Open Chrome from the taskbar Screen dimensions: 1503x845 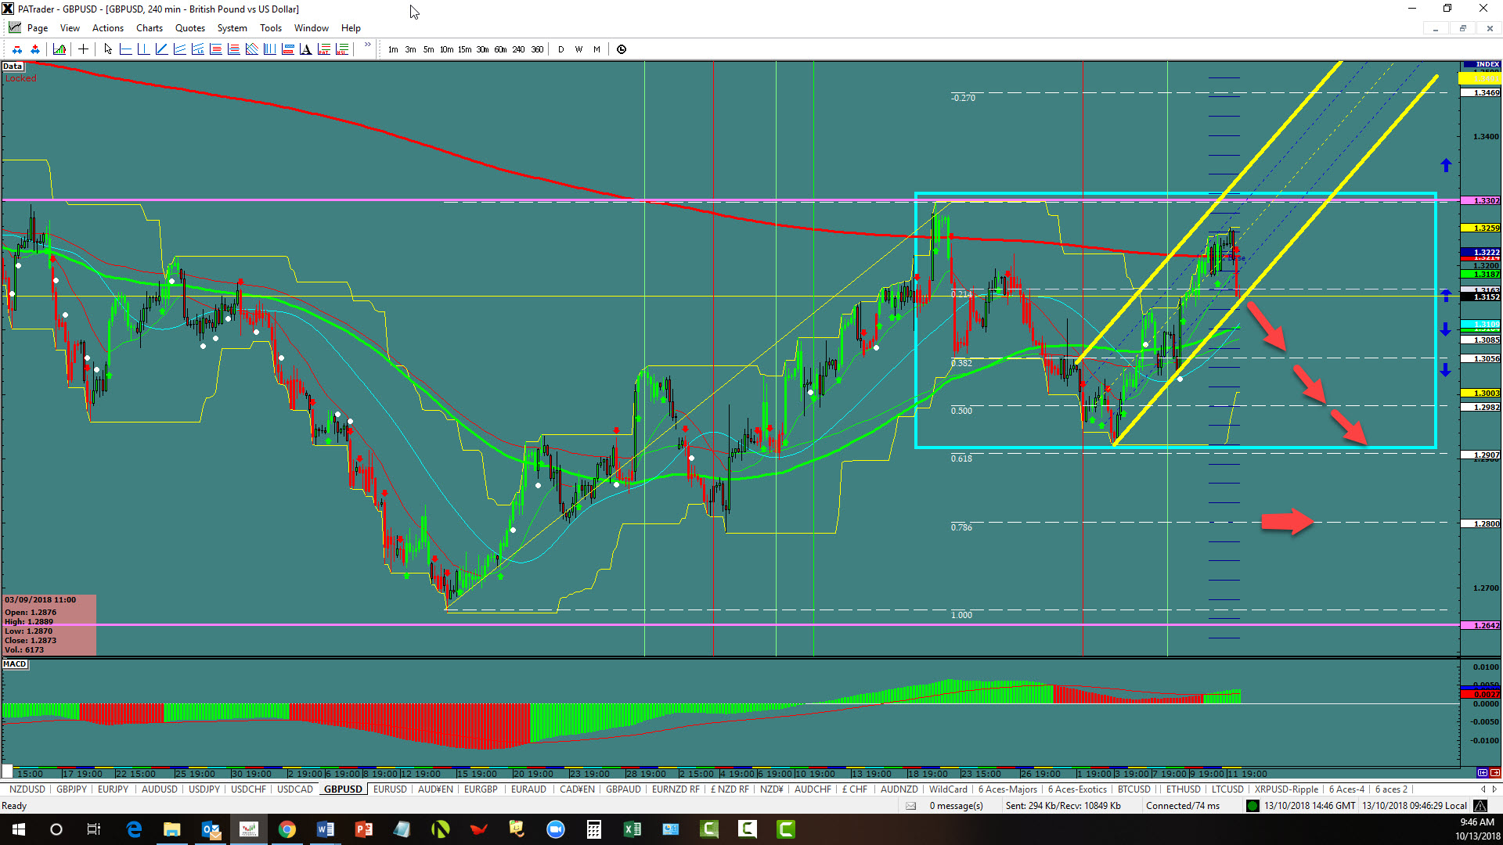tap(287, 829)
